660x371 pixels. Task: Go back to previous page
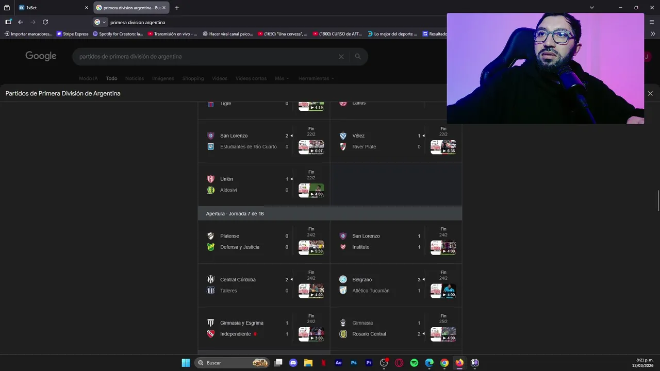click(21, 22)
